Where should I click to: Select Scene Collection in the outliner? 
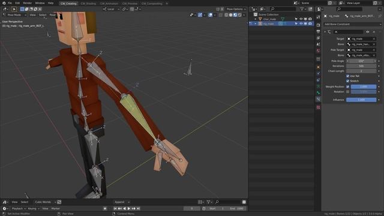268,14
